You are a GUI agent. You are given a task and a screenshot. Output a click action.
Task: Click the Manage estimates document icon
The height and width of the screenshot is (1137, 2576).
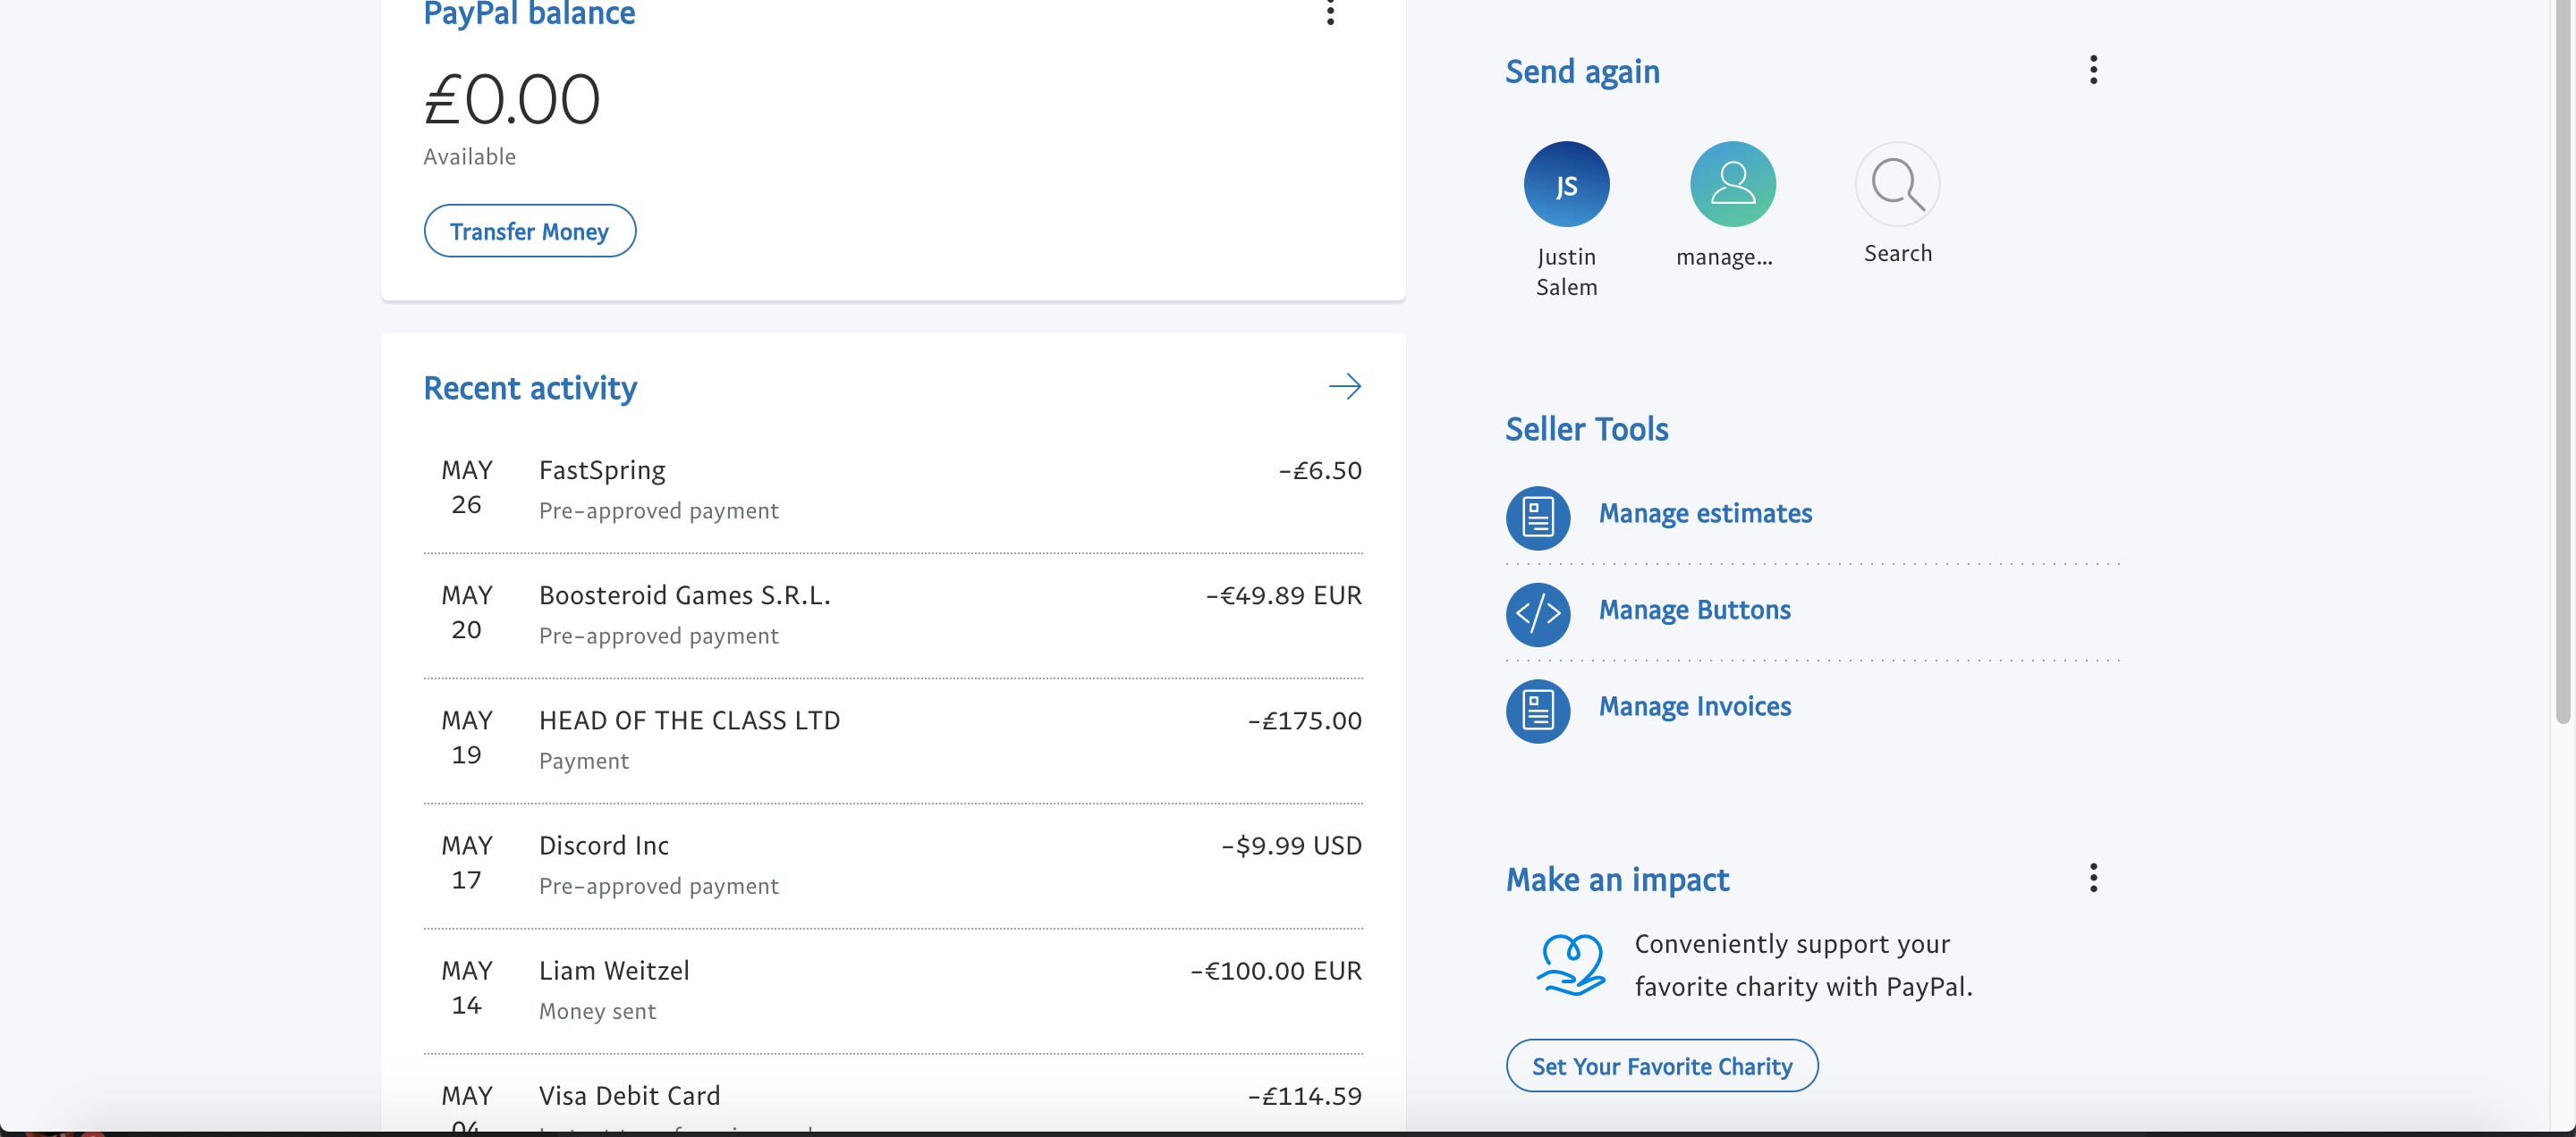1538,518
